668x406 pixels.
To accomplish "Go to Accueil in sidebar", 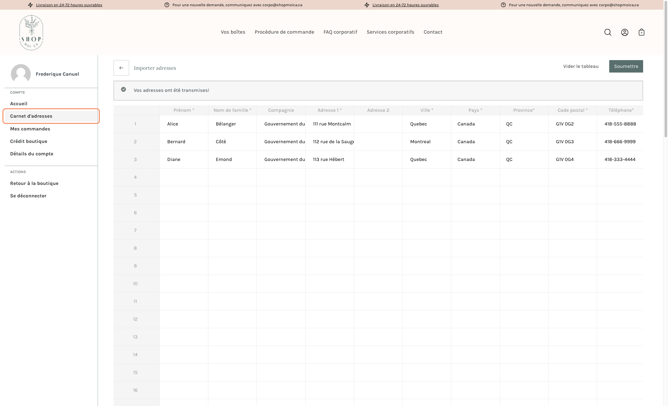I will (x=19, y=104).
